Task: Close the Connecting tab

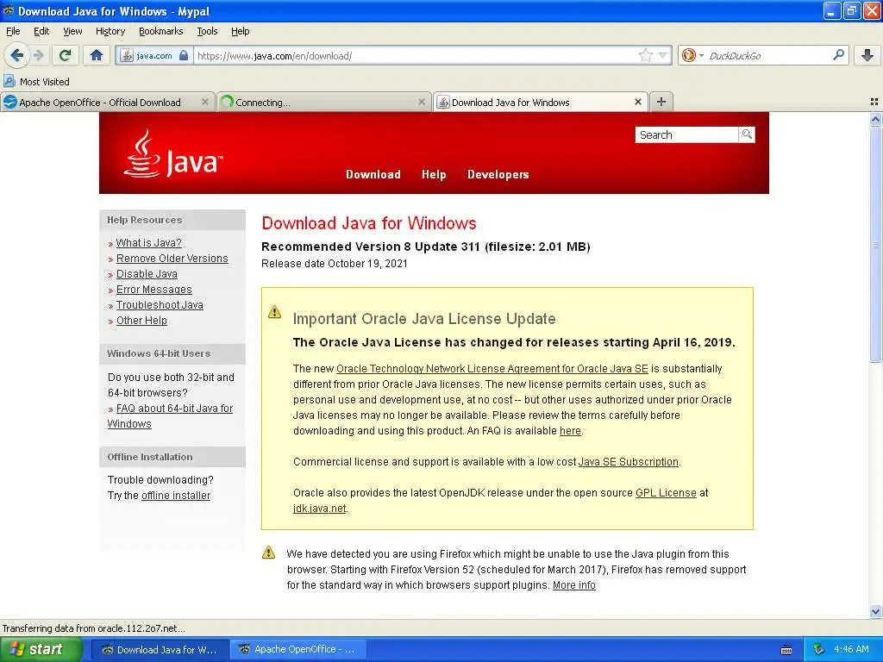Action: pyautogui.click(x=421, y=102)
